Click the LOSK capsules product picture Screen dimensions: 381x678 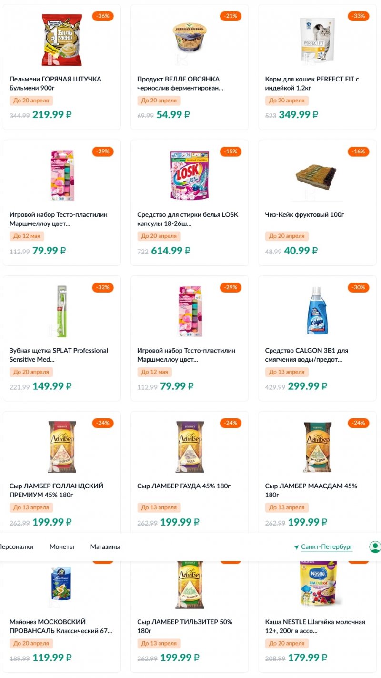190,175
